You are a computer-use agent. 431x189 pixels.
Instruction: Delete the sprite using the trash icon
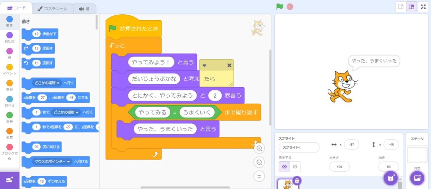pyautogui.click(x=297, y=181)
